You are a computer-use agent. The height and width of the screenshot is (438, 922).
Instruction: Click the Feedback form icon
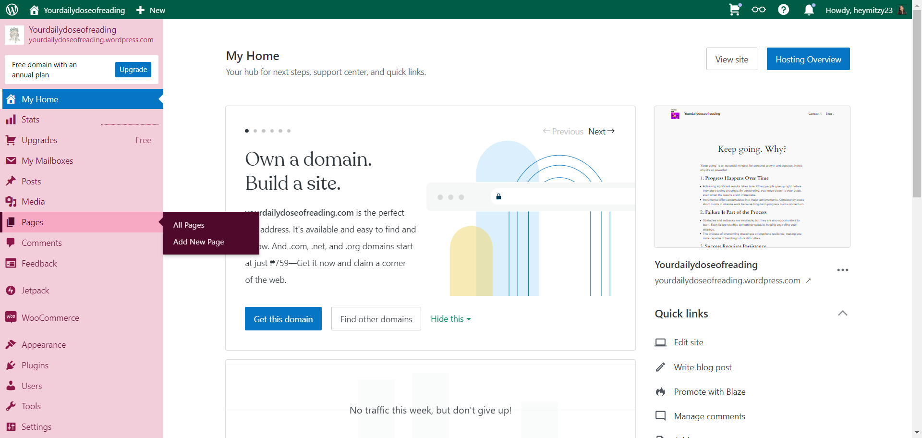[11, 264]
